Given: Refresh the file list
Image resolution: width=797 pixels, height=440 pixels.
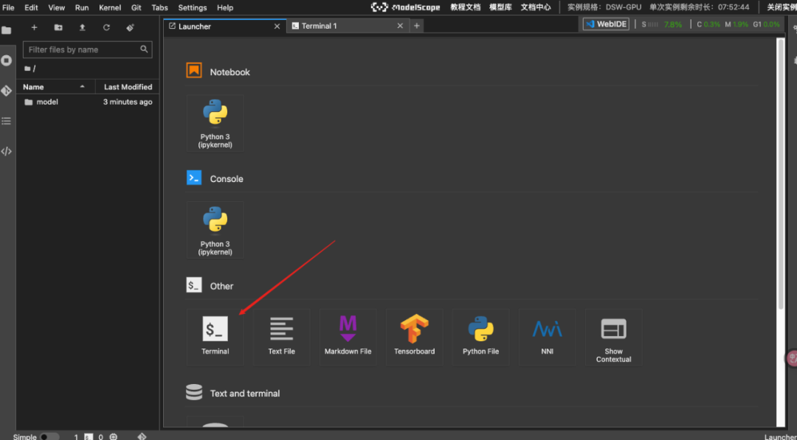Looking at the screenshot, I should click(106, 27).
